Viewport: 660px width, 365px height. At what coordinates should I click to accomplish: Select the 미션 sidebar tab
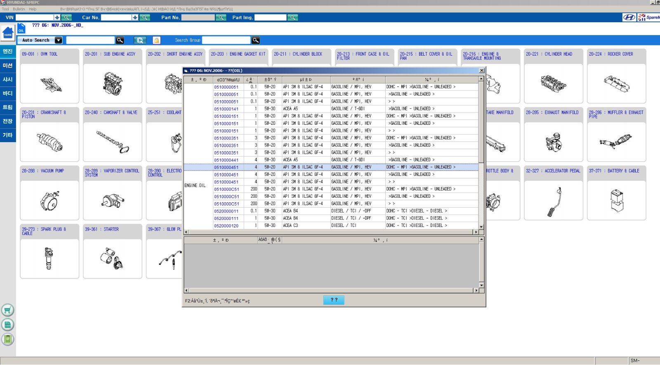8,66
